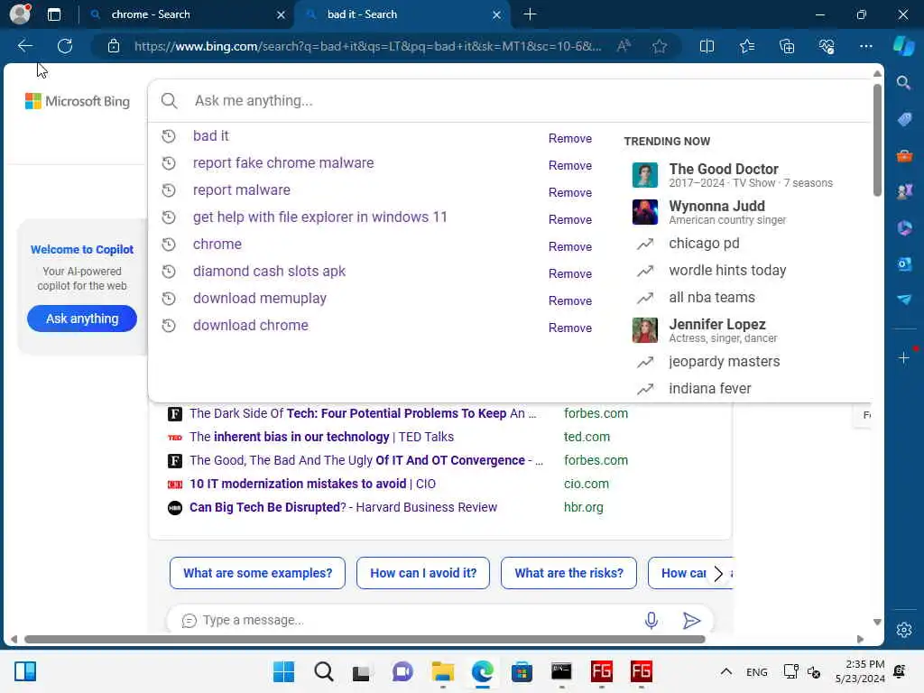Screen dimensions: 924x693
Task: Open trending 'wordle hints today'
Action: (727, 271)
